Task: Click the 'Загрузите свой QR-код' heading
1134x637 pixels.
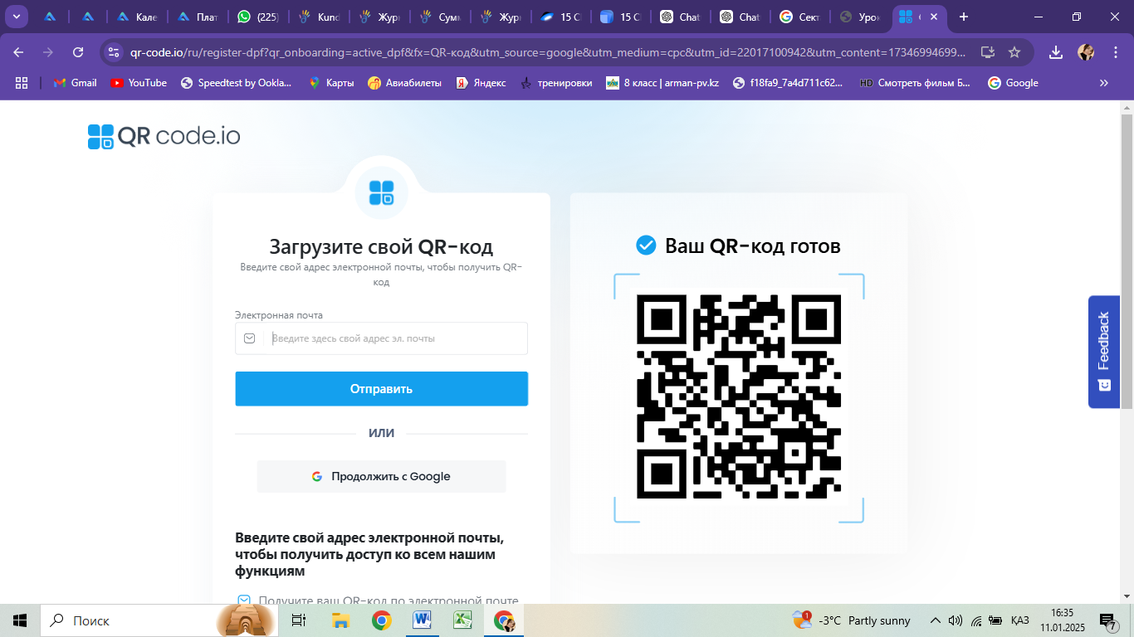Action: (x=381, y=246)
